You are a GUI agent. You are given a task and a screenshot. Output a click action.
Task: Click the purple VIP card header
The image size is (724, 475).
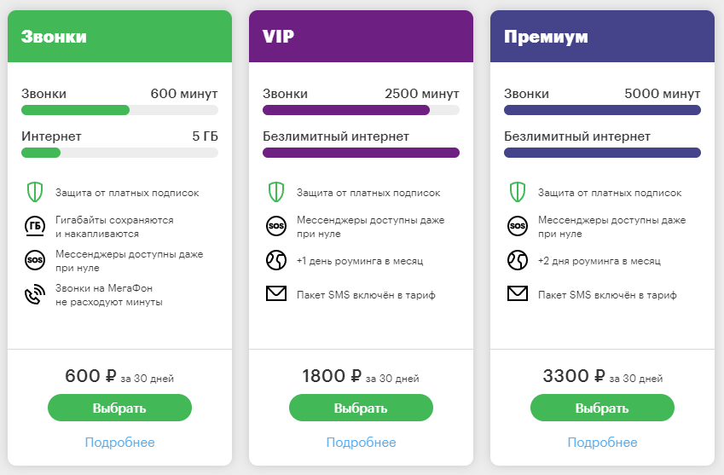361,37
